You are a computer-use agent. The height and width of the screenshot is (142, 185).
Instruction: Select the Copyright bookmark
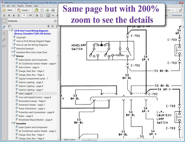coord(21,37)
